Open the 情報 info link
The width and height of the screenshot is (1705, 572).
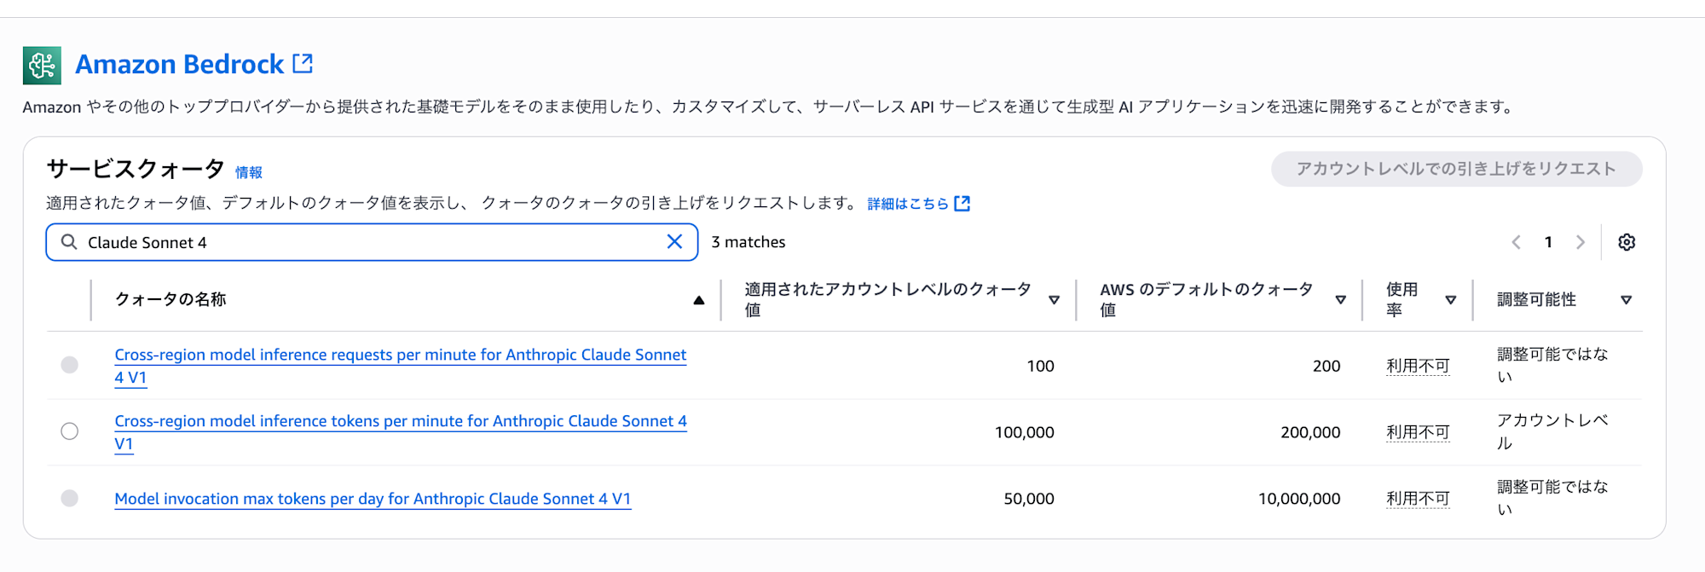[x=249, y=172]
